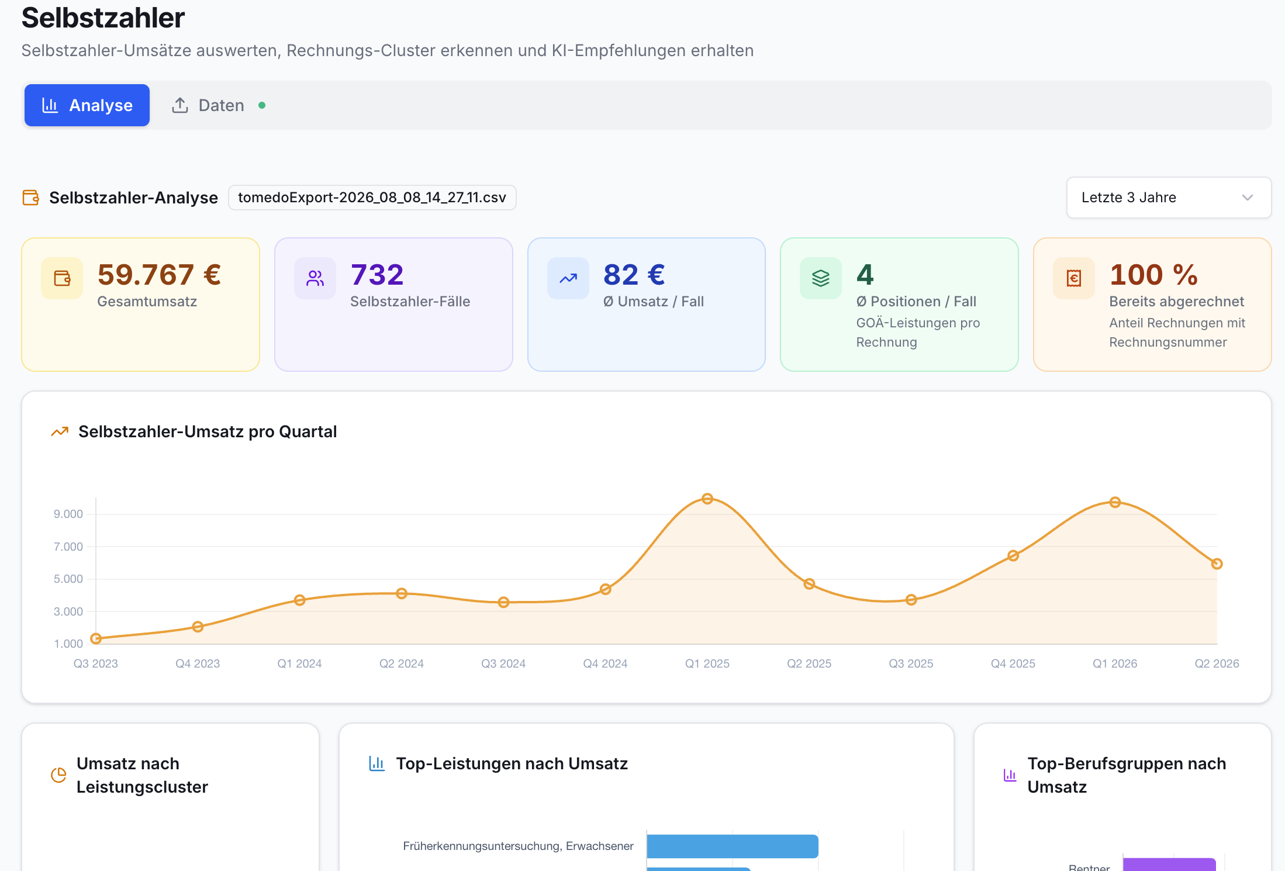Click the 59.767 € total revenue value
This screenshot has height=871, width=1285.
coord(159,275)
